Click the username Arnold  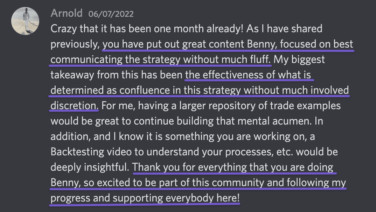67,13
